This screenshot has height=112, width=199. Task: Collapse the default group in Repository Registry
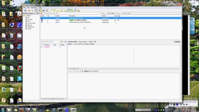tap(24, 16)
